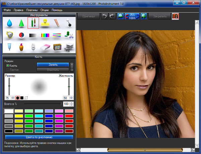Select the green cone sharpen tool
201x154 pixels.
click(x=21, y=23)
